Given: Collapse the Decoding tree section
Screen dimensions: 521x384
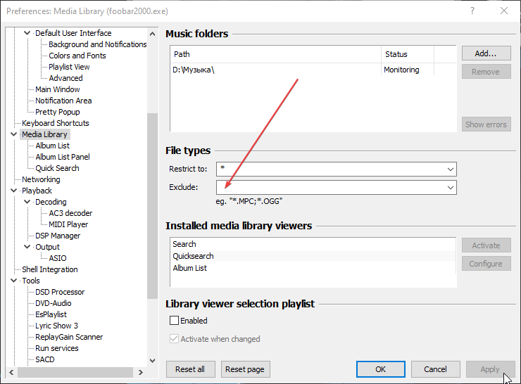Looking at the screenshot, I should (27, 202).
